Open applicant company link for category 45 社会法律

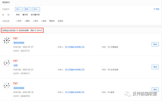click(x=75, y=70)
